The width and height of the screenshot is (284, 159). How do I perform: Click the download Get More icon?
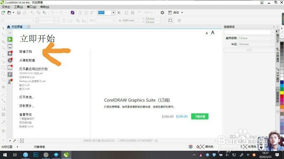(x=10, y=81)
